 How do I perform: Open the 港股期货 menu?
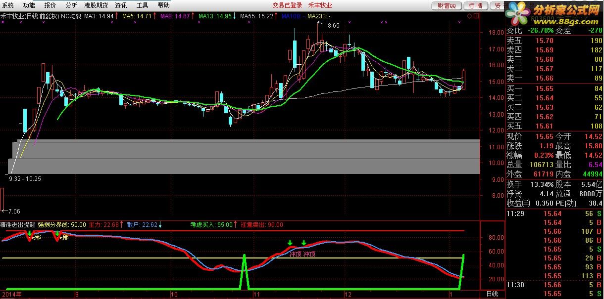tap(96, 5)
